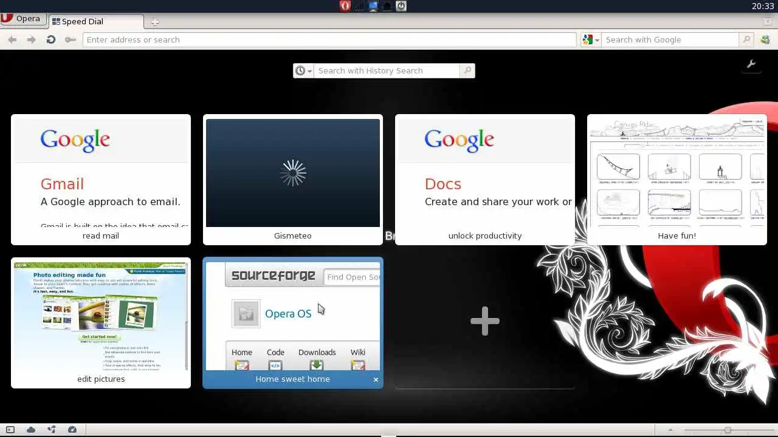Expand the Google search engine dropdown
The width and height of the screenshot is (778, 437).
point(591,39)
